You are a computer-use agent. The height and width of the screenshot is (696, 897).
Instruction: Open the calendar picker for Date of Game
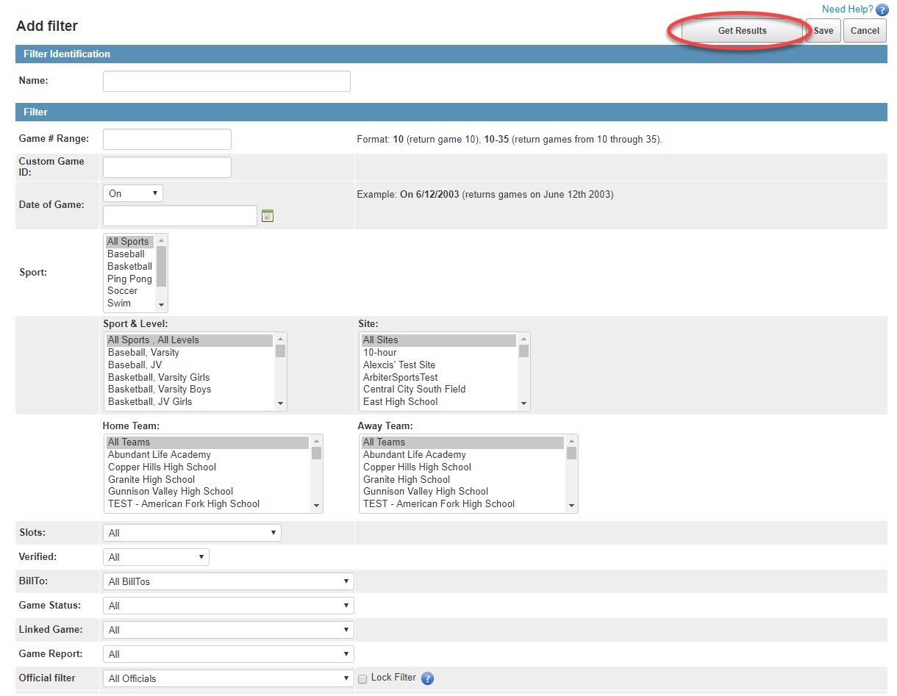tap(268, 216)
